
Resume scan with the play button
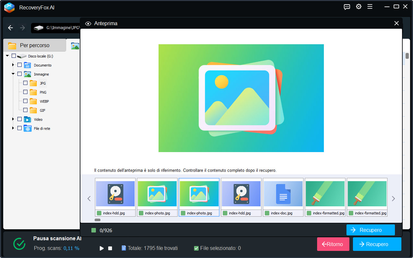(102, 248)
